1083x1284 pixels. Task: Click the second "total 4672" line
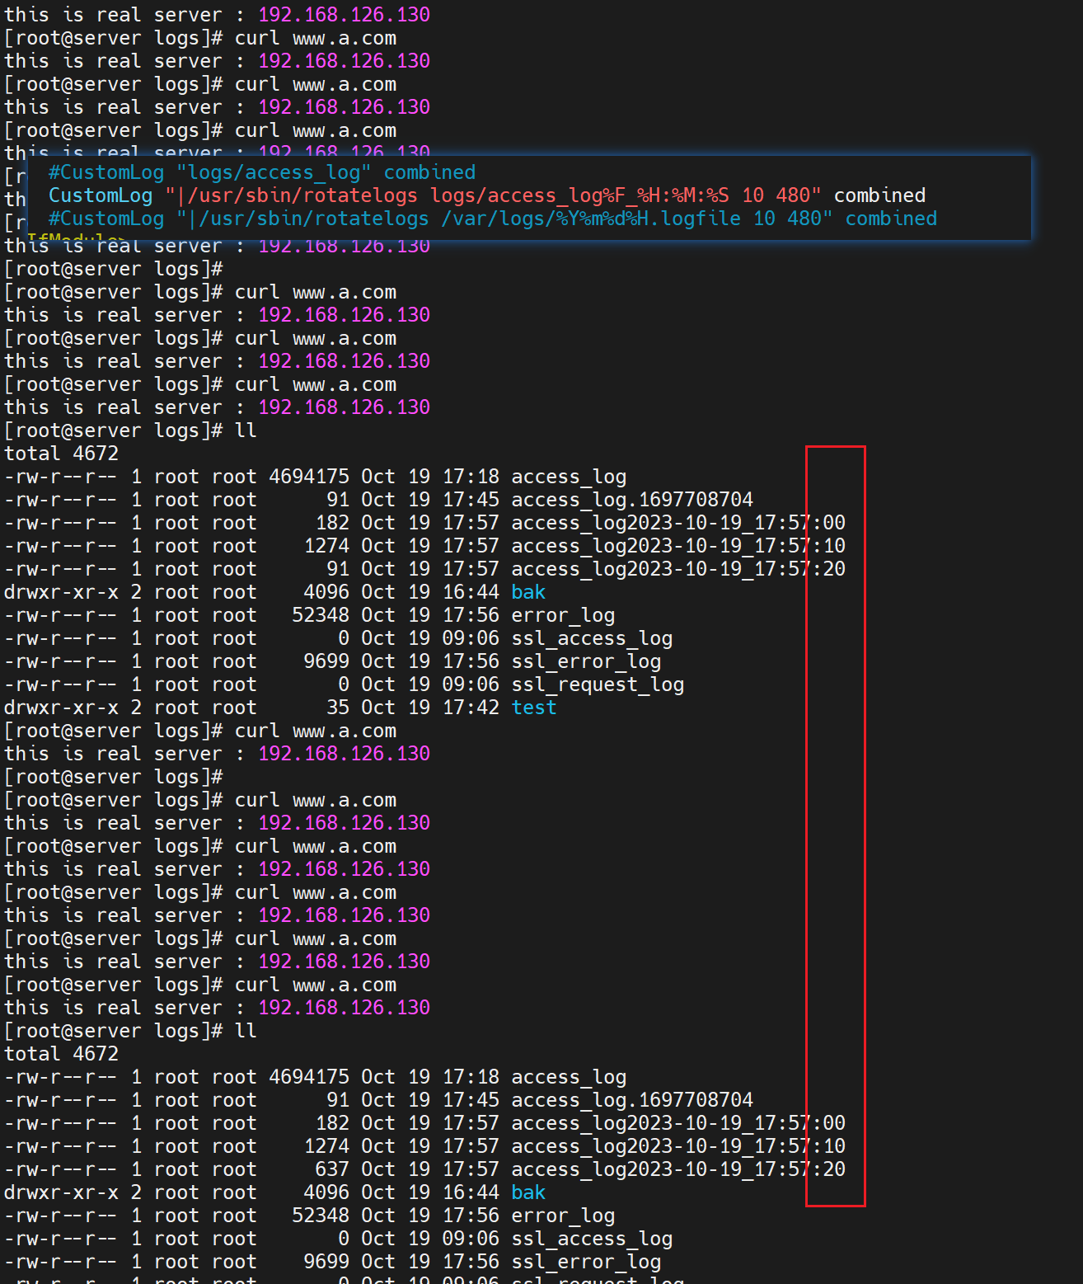pos(62,1054)
